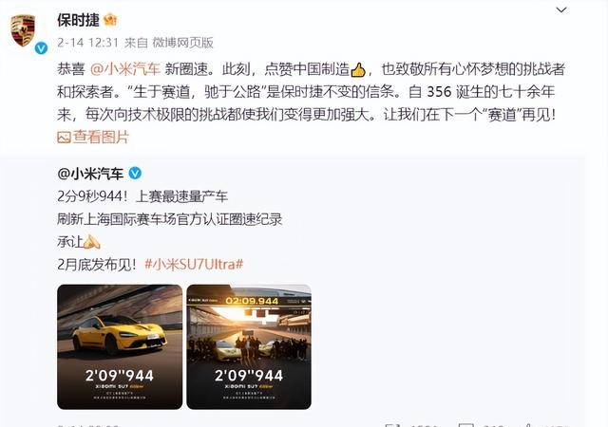Click the blue verified badge on Porsche avatar
Image resolution: width=608 pixels, height=427 pixels.
pos(41,48)
